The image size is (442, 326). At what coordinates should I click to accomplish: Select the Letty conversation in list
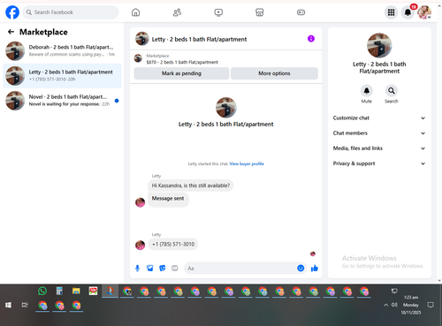(x=62, y=76)
